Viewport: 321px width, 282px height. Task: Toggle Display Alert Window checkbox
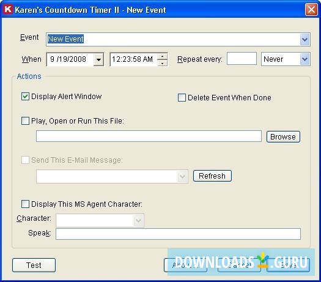pos(25,97)
